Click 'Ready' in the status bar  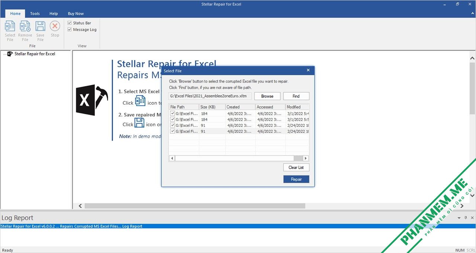[x=7, y=250]
